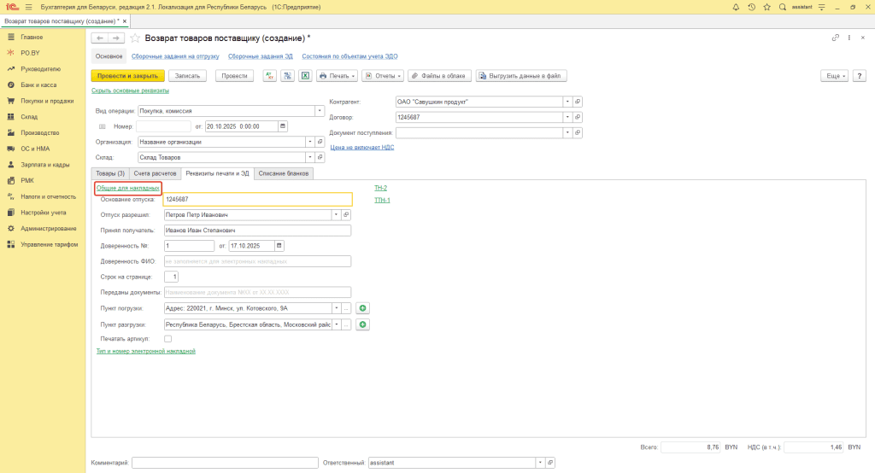Click the Цена не включает НДС link
The image size is (875, 473).
362,147
